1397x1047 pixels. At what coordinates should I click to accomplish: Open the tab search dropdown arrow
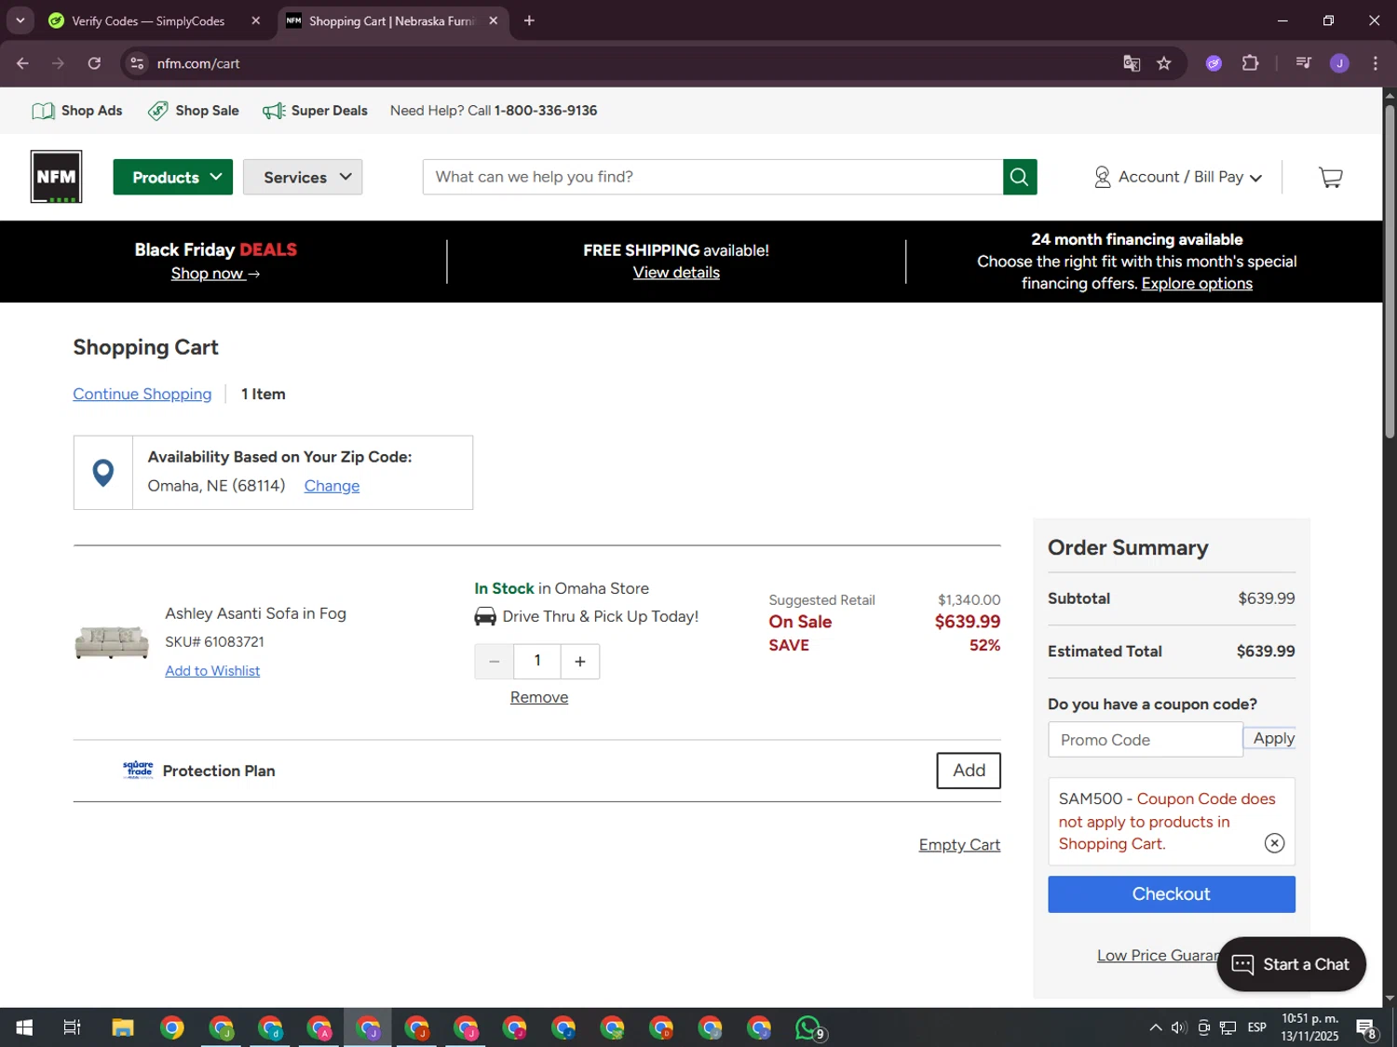[20, 20]
